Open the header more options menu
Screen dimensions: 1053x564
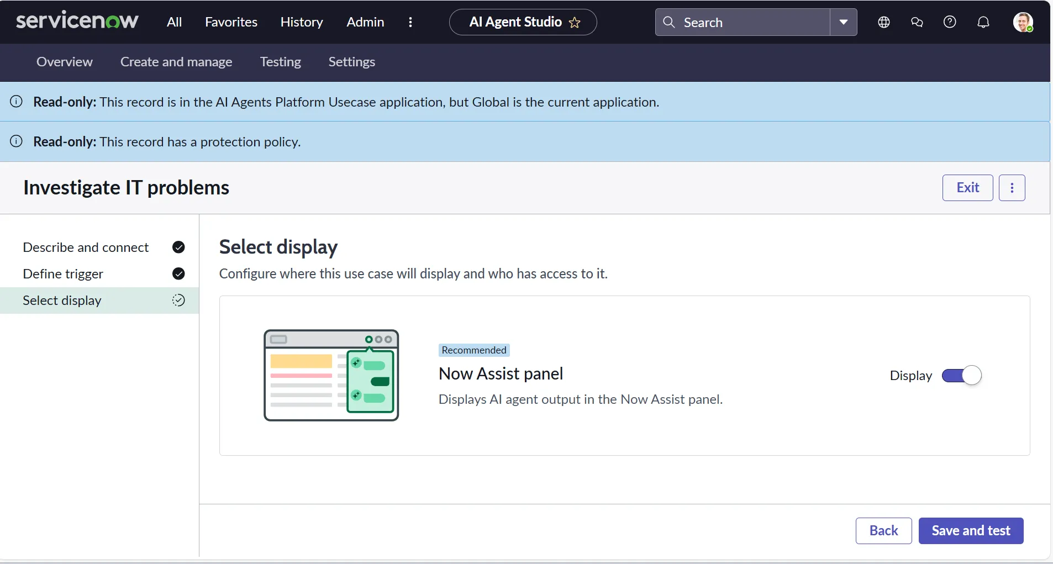(410, 22)
